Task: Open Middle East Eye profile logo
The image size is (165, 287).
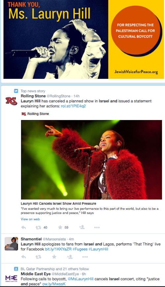Action: [x=11, y=278]
